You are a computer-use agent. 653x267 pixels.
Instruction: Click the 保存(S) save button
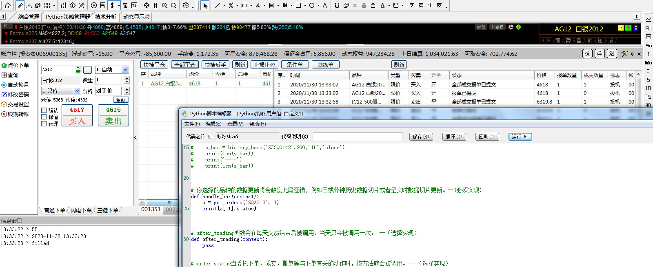click(x=421, y=137)
